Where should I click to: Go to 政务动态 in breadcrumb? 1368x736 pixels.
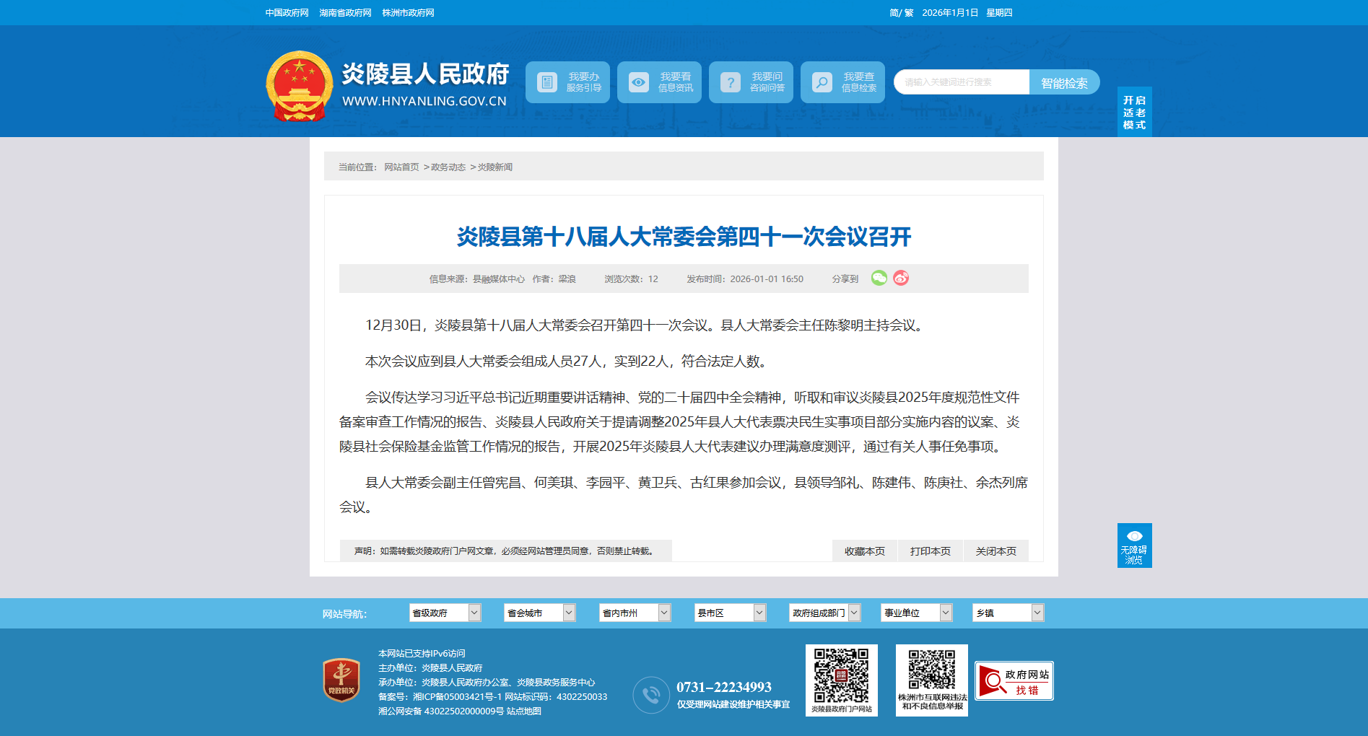(x=448, y=167)
